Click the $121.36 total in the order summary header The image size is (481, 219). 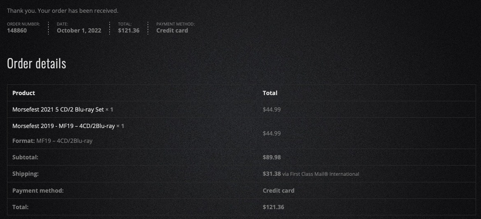pyautogui.click(x=128, y=30)
